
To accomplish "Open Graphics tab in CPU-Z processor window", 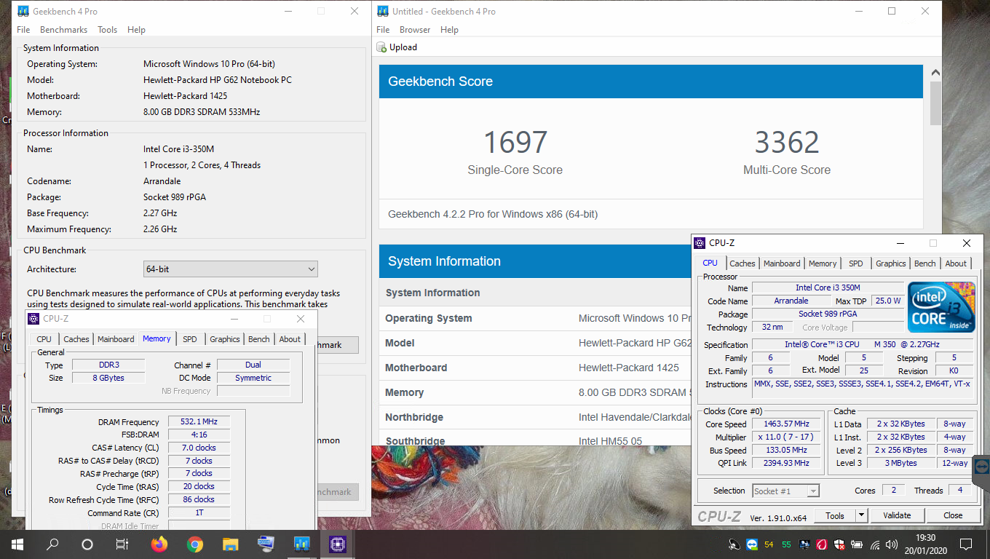I will click(890, 263).
